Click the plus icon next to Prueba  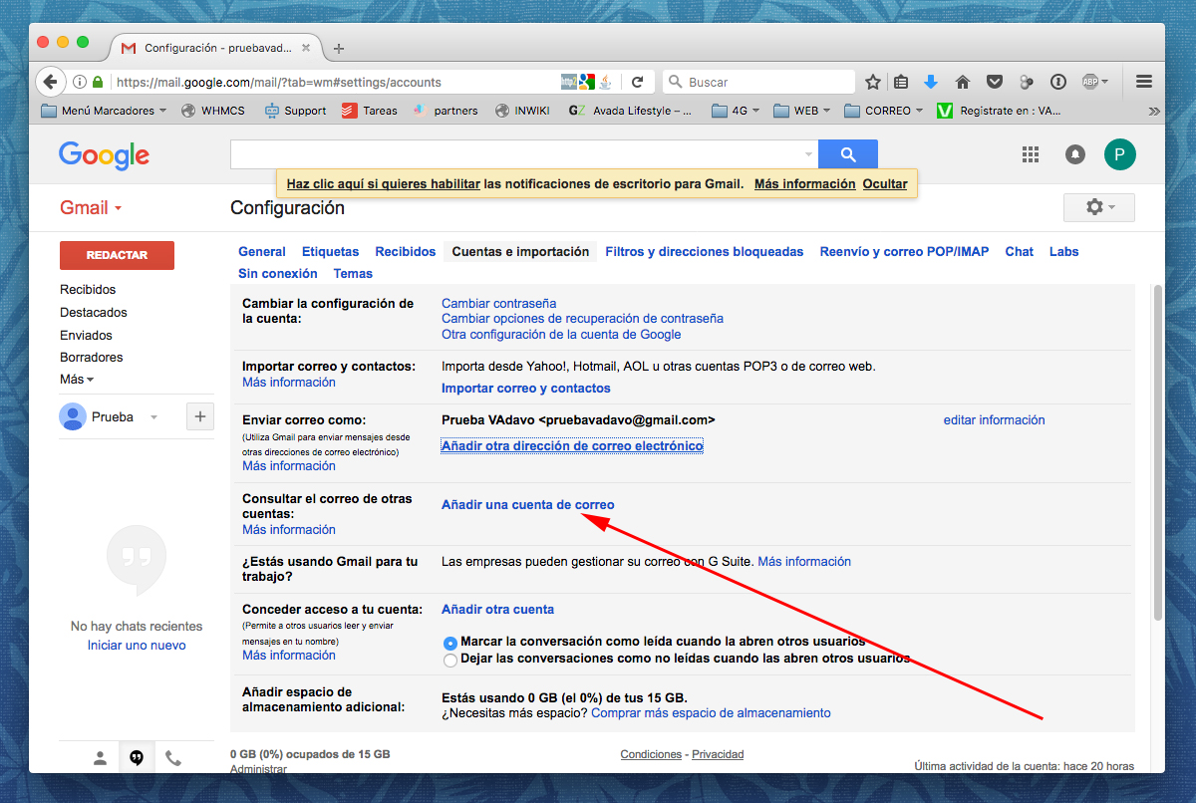(200, 417)
